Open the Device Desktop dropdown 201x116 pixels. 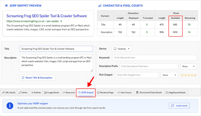coord(121,49)
